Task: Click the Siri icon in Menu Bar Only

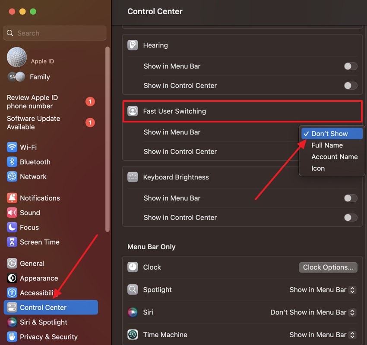Action: click(x=133, y=312)
